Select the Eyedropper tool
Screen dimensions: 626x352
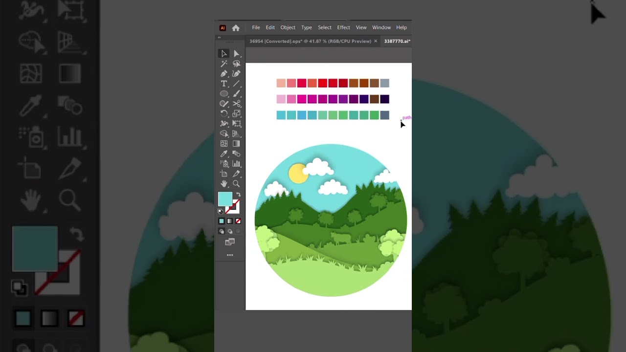click(x=224, y=154)
